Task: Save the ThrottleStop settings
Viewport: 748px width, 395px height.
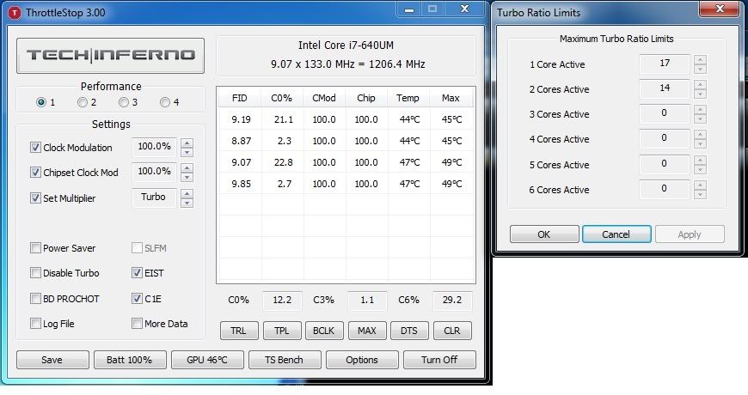Action: pyautogui.click(x=52, y=360)
